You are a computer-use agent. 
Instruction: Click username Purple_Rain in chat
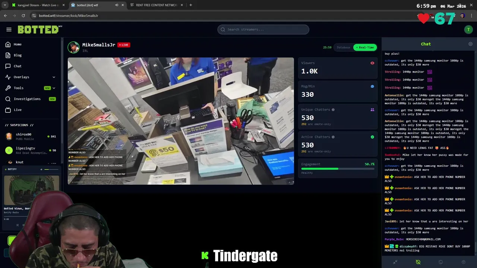click(x=394, y=239)
